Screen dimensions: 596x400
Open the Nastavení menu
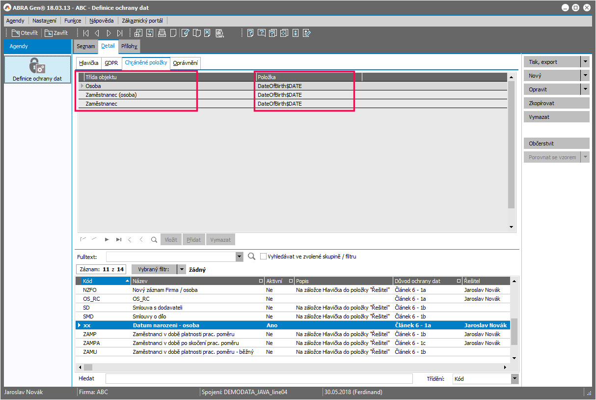44,21
